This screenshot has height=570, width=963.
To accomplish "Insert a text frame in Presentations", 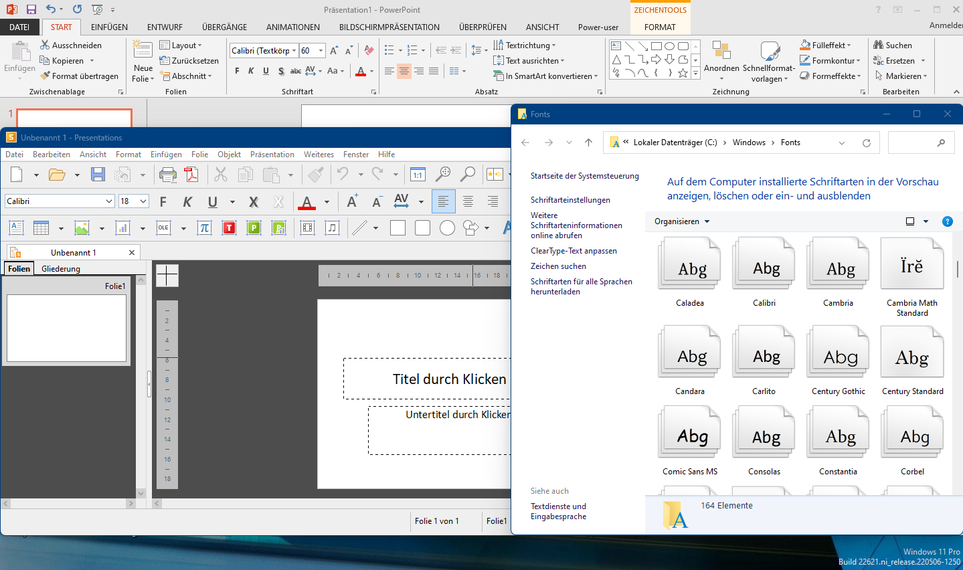I will 17,227.
